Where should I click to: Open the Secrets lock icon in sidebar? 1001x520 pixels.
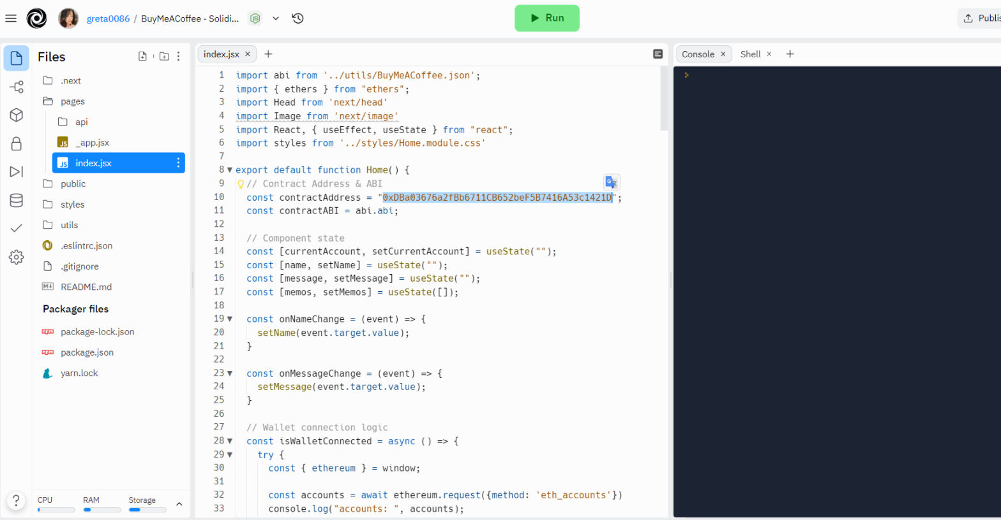click(x=17, y=143)
